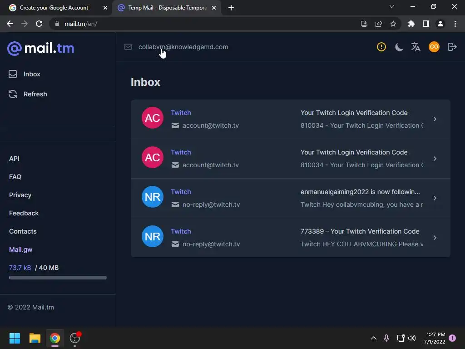Open the FAQ link in the sidebar
465x349 pixels.
(15, 177)
